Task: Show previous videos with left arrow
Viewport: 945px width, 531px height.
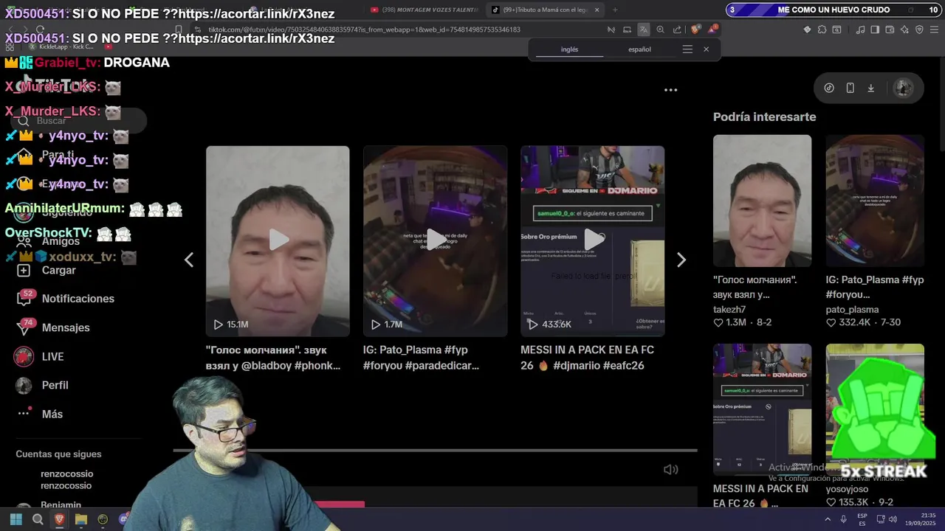Action: pos(189,260)
